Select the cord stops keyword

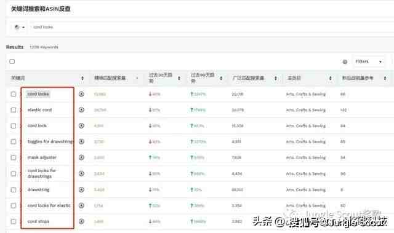(38, 221)
